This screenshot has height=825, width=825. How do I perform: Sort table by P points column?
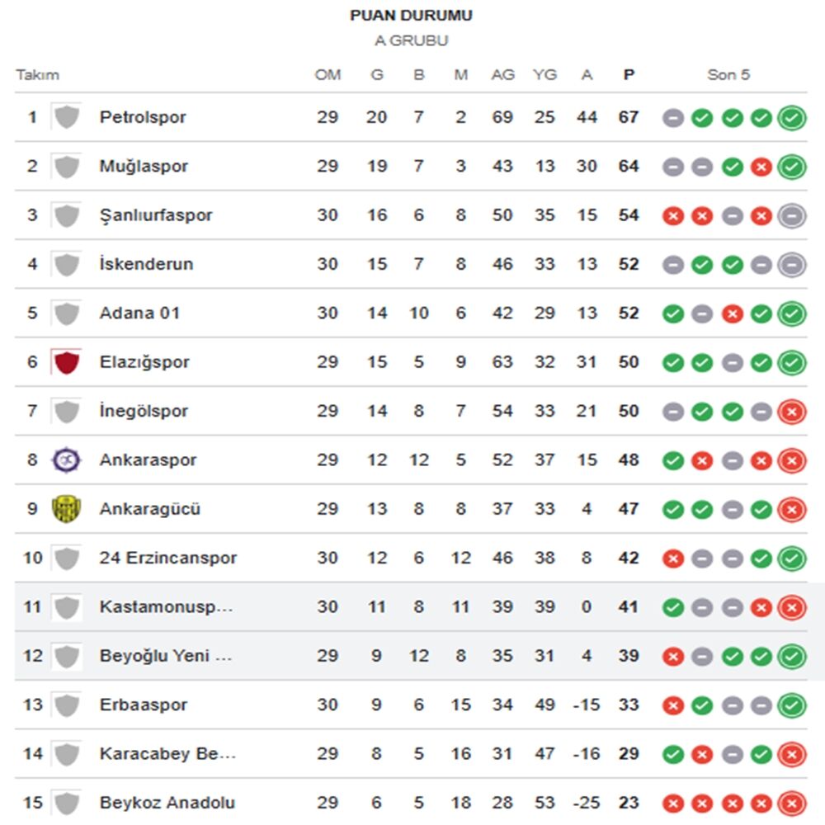(x=629, y=75)
